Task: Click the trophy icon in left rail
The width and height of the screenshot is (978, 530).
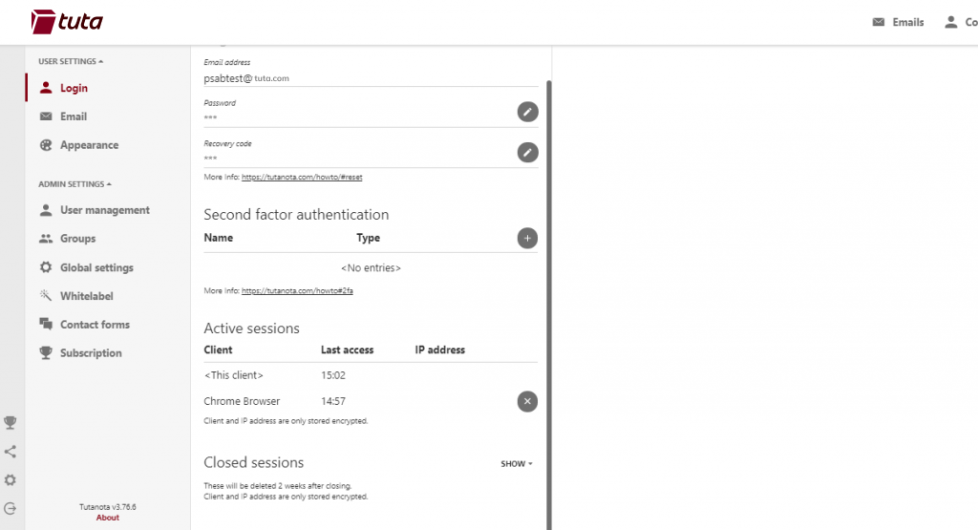Action: pos(11,422)
